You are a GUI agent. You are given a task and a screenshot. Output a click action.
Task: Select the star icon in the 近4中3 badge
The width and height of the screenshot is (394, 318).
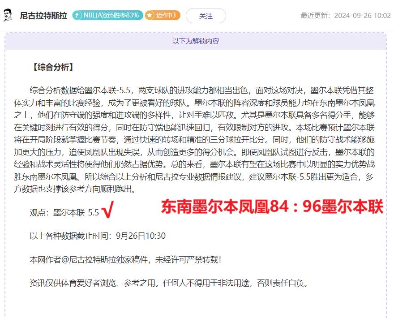click(150, 15)
